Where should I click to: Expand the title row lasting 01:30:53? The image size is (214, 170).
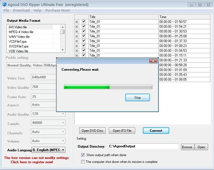pos(77,31)
